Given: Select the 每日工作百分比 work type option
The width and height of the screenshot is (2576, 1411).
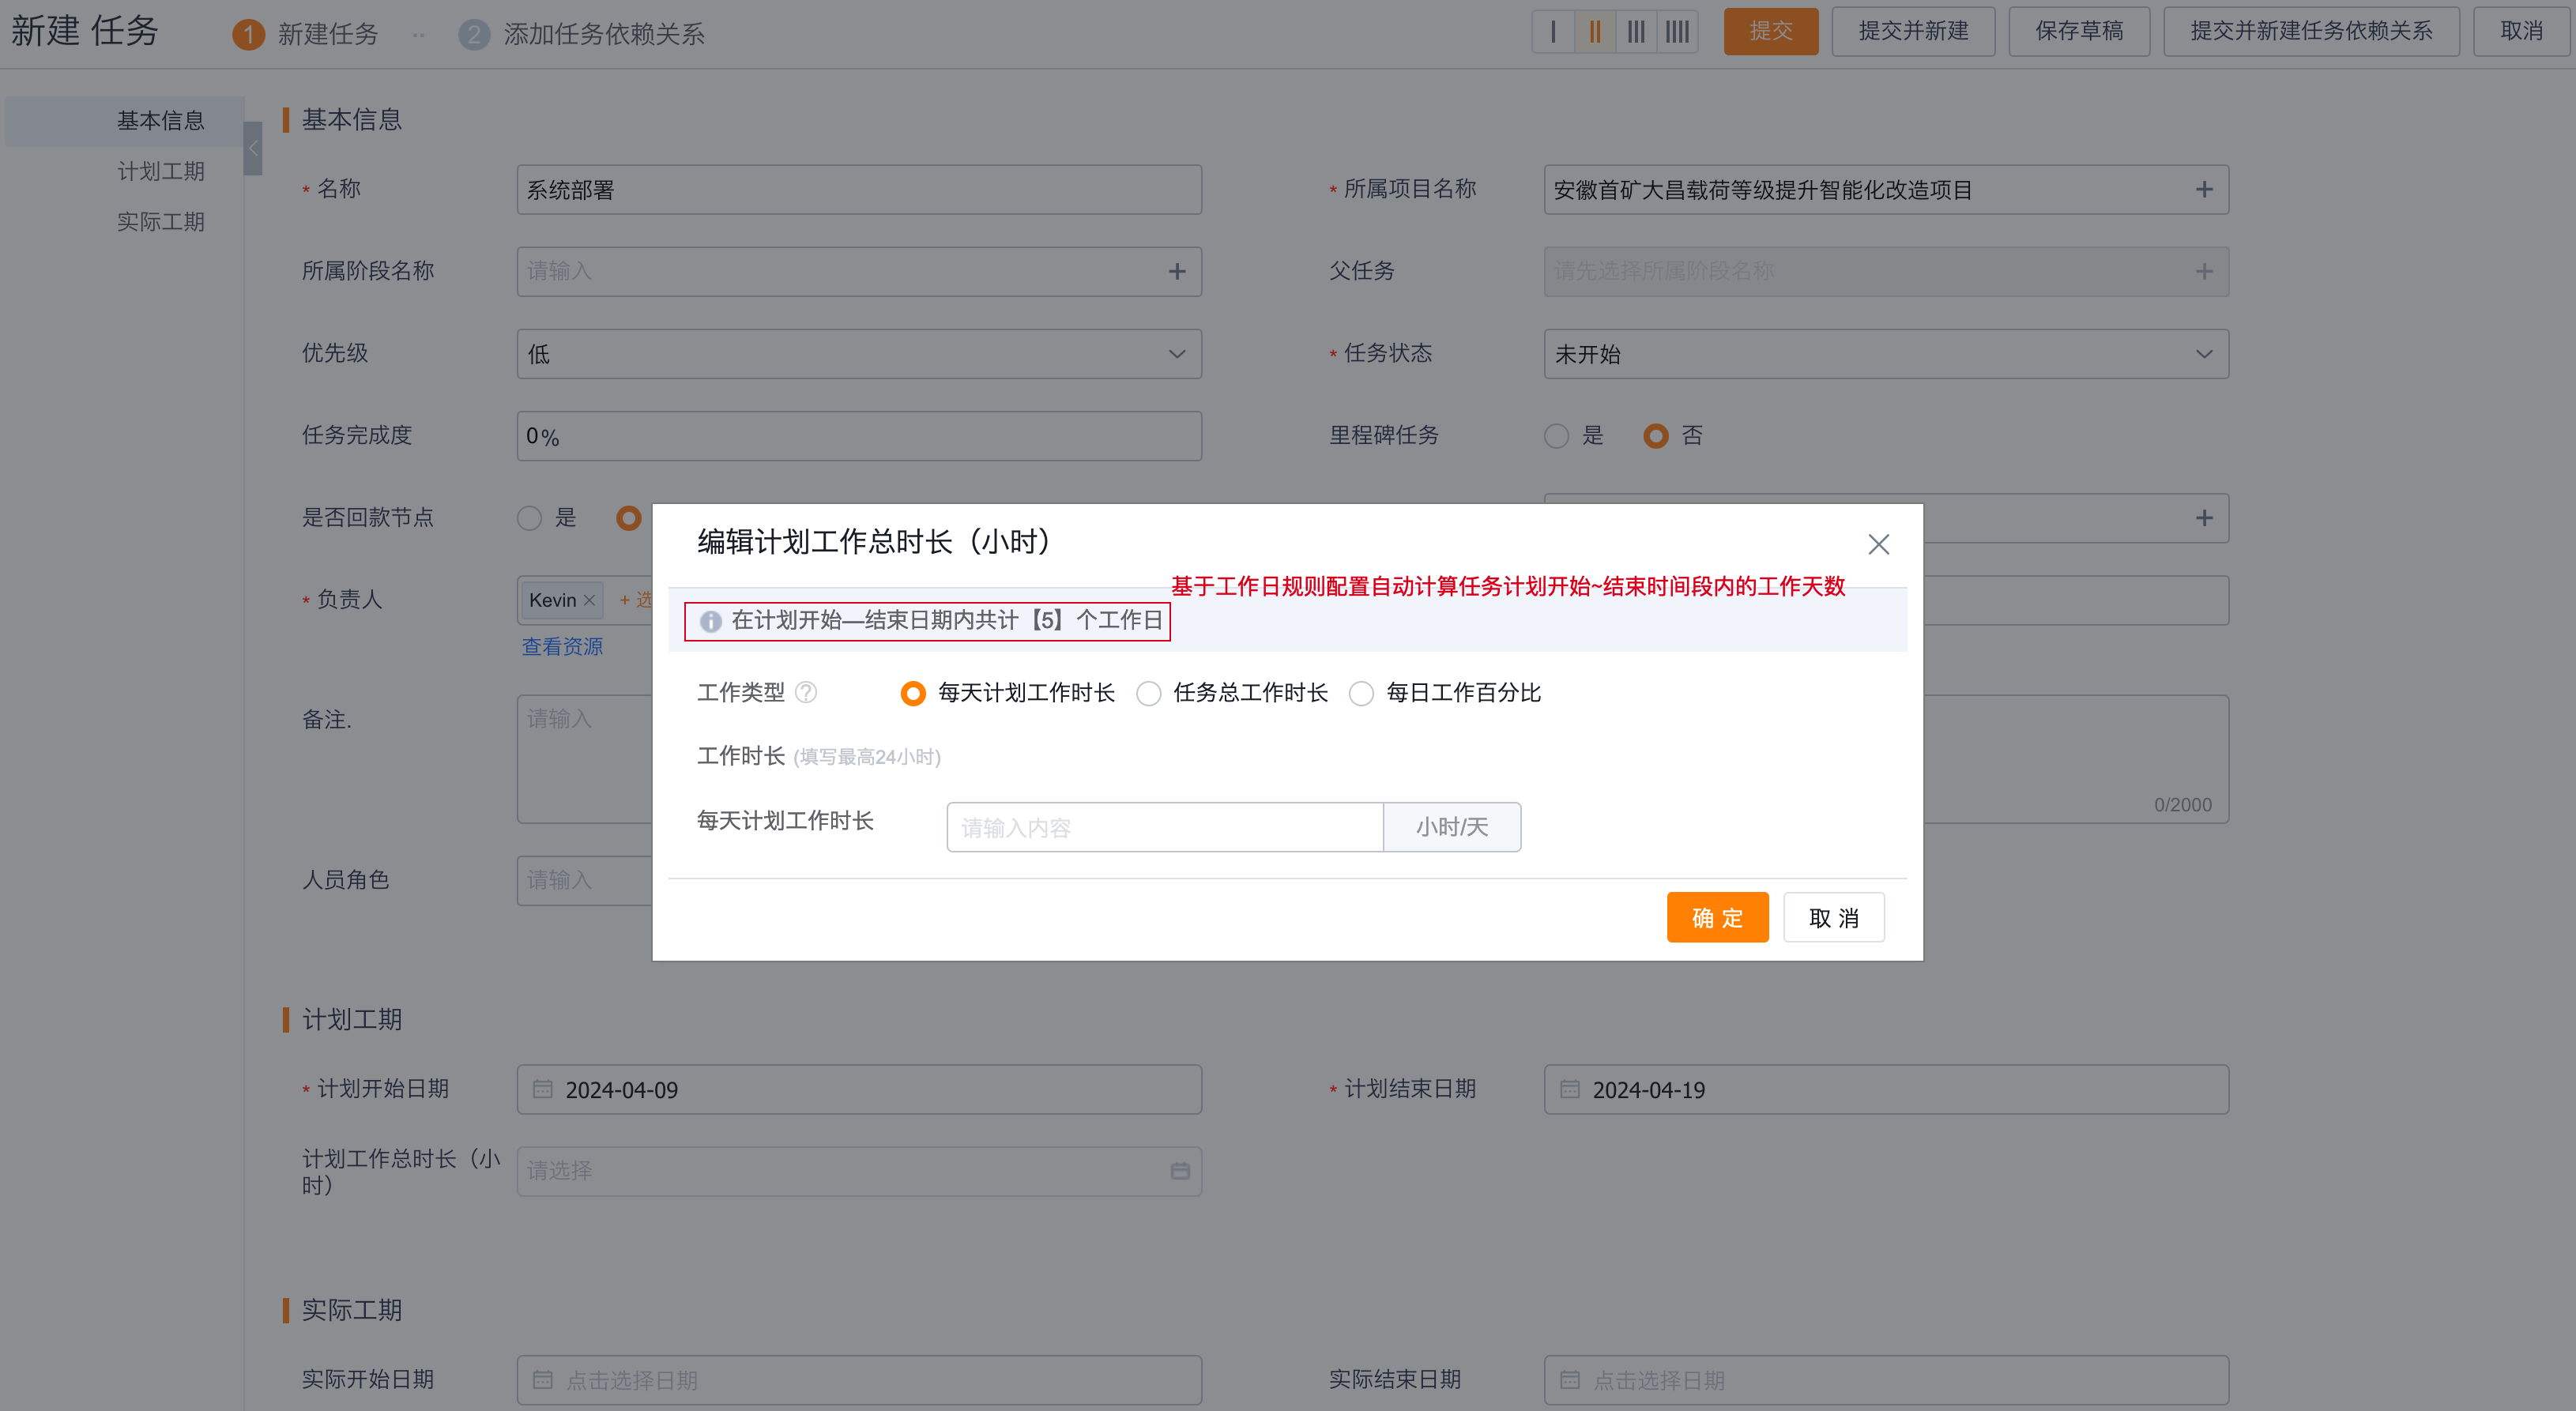Looking at the screenshot, I should (x=1361, y=693).
